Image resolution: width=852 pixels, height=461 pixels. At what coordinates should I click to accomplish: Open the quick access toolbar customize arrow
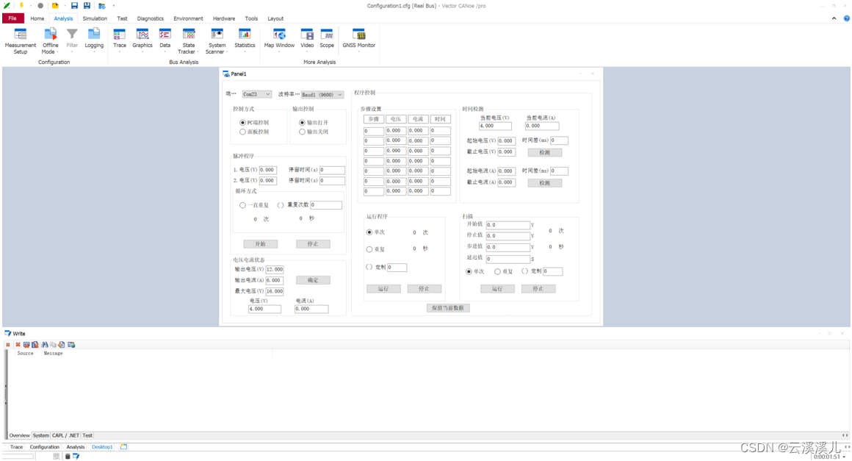tap(114, 5)
